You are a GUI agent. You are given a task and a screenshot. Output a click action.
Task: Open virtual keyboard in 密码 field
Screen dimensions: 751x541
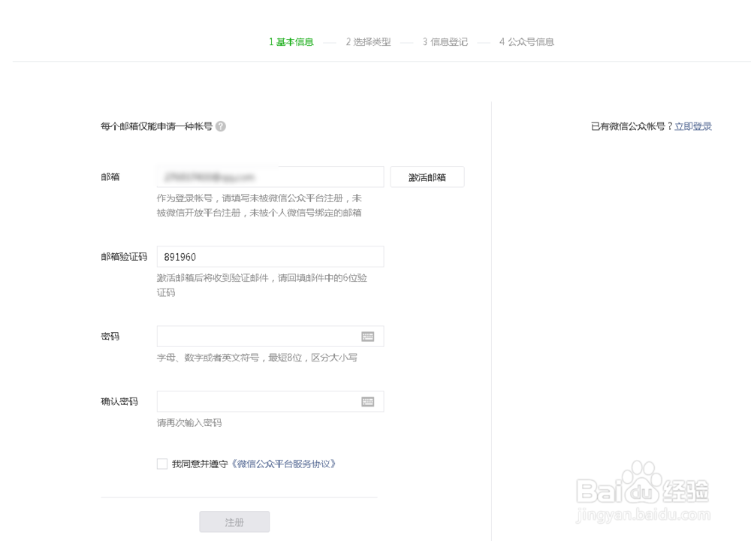pyautogui.click(x=368, y=337)
